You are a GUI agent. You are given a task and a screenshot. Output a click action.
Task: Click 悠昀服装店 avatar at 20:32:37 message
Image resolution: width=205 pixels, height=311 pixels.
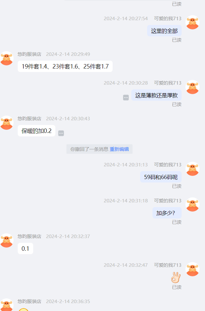7,240
